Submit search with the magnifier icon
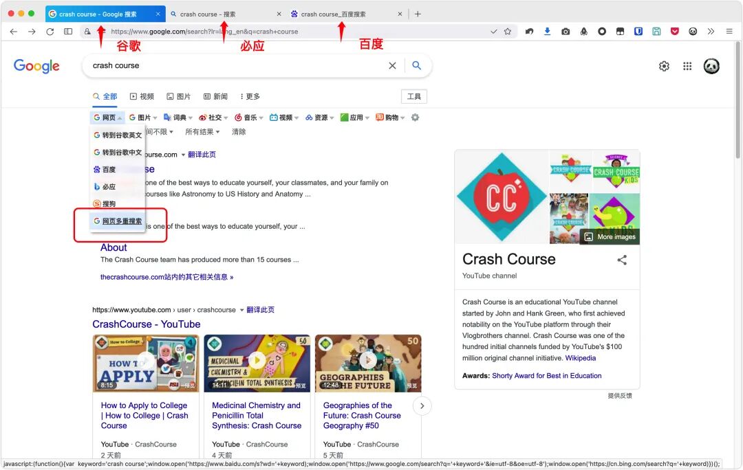This screenshot has height=470, width=743. (416, 66)
